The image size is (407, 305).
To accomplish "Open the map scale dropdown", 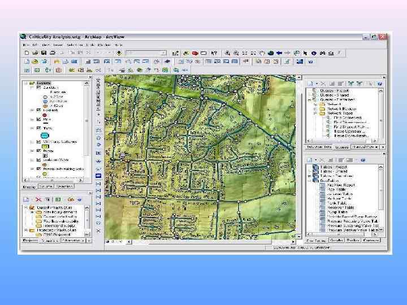I will (x=163, y=53).
